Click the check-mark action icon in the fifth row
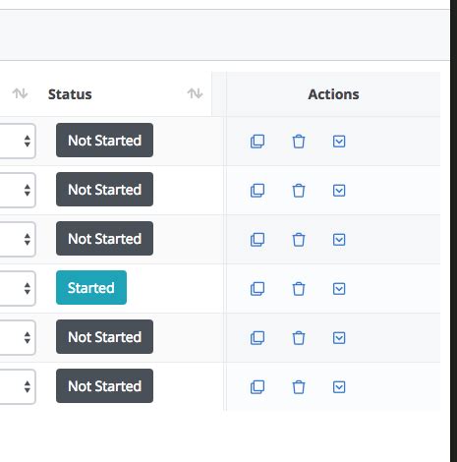The image size is (457, 462). coord(339,338)
